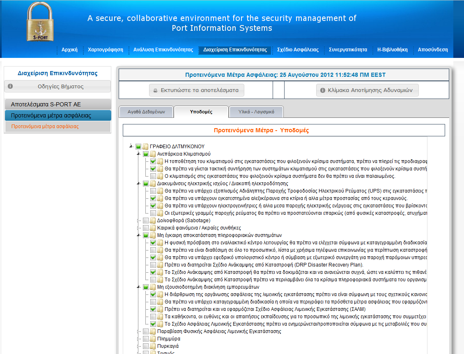Click folder icon of Διακυμάνσεις ηλεκτρικής ισχύος node
The width and height of the screenshot is (464, 354).
pos(153,184)
